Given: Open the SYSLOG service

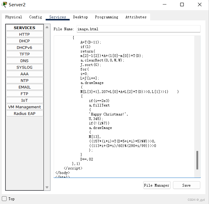Looking at the screenshot, I should pyautogui.click(x=25, y=67).
